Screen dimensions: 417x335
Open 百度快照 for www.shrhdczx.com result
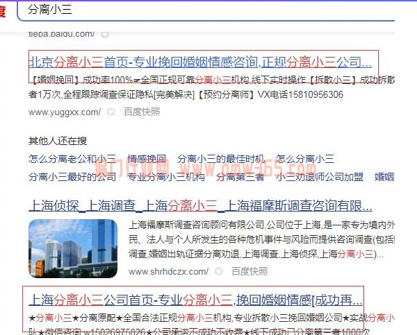tap(250, 271)
